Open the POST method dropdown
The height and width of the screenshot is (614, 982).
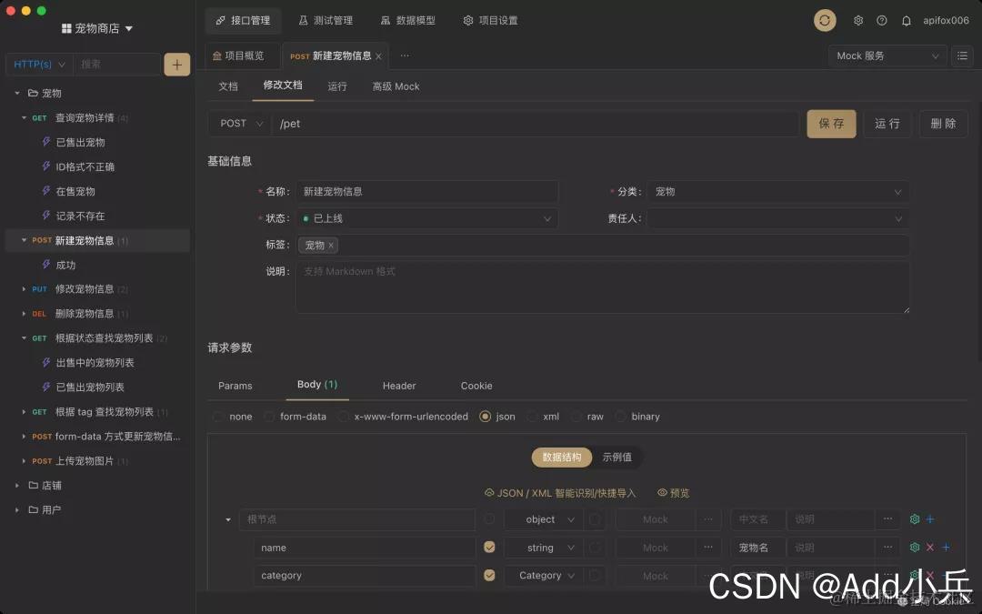pyautogui.click(x=238, y=123)
